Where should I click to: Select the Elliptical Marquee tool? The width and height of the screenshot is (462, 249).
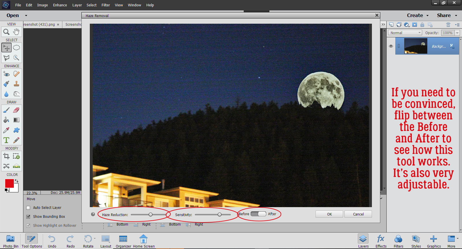[x=16, y=48]
